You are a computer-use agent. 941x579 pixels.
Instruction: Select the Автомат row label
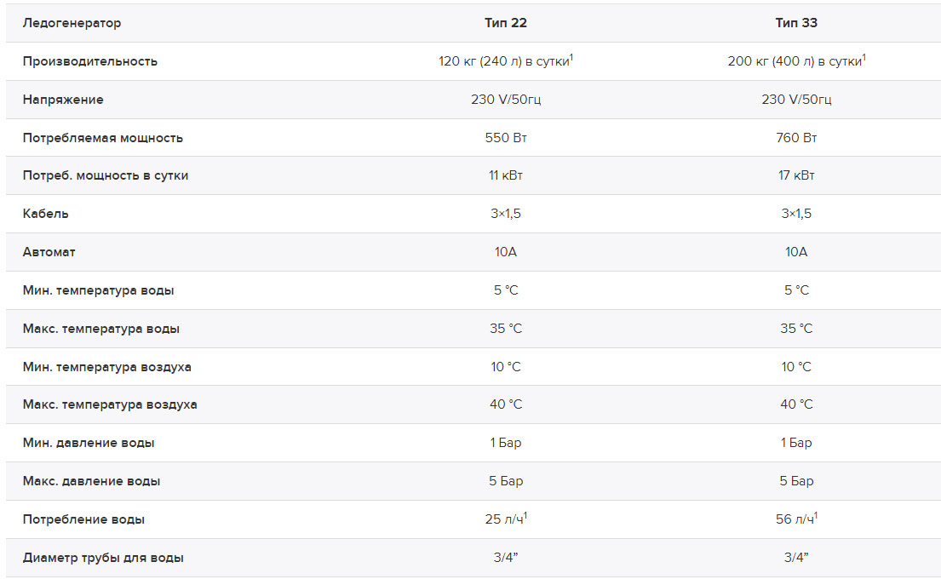[x=49, y=252]
